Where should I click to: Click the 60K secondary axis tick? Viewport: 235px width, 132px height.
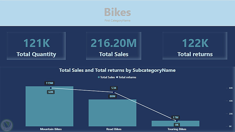230,88
